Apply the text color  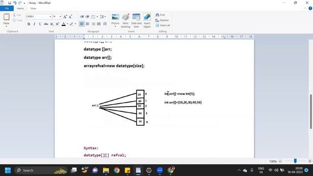pyautogui.click(x=64, y=24)
